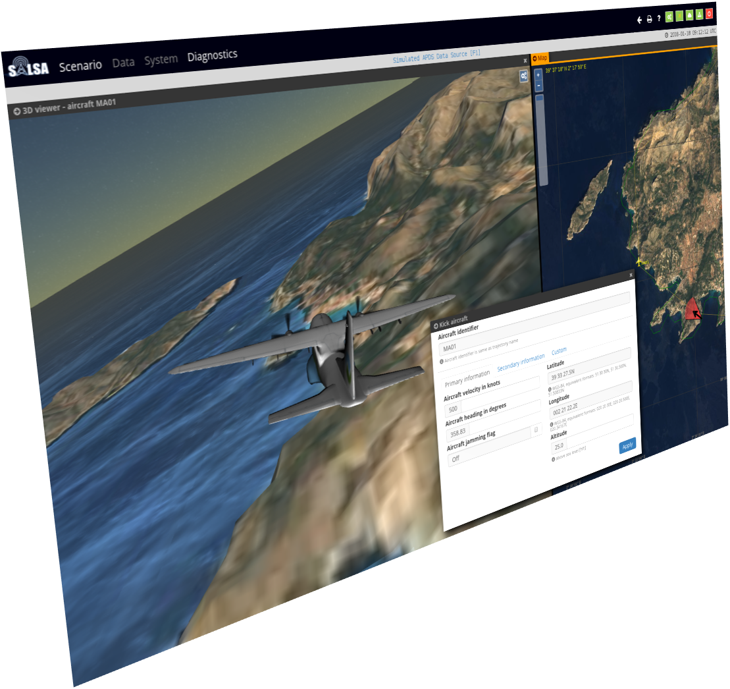Click the print icon in header
Screen dimensions: 730x689
tap(650, 19)
